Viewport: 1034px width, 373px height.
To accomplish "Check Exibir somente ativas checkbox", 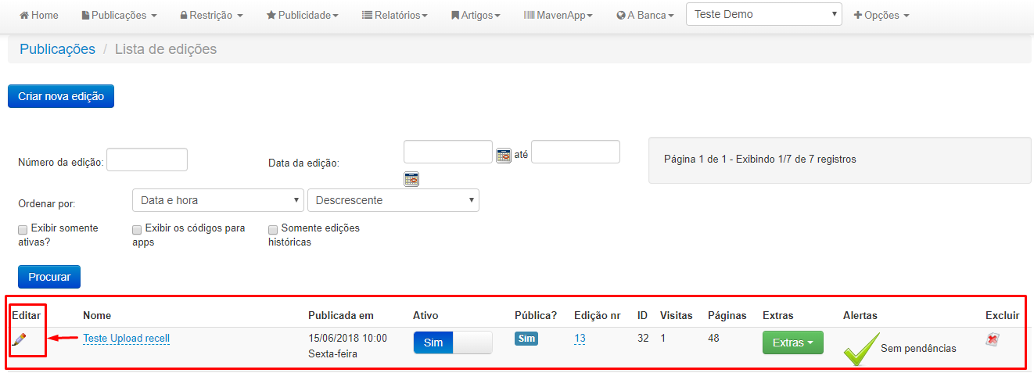I will pyautogui.click(x=23, y=229).
